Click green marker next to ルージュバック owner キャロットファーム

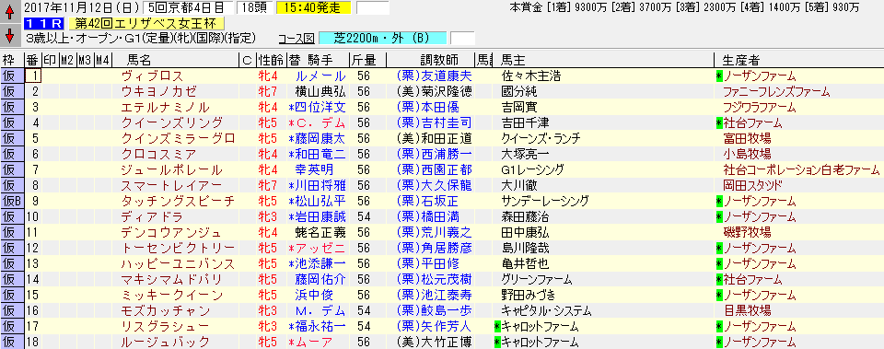[496, 342]
